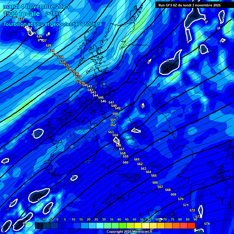Image resolution: width=234 pixels, height=234 pixels.
Task: Click the darkest navy swatch at legend's left end
Action: (x=39, y=225)
